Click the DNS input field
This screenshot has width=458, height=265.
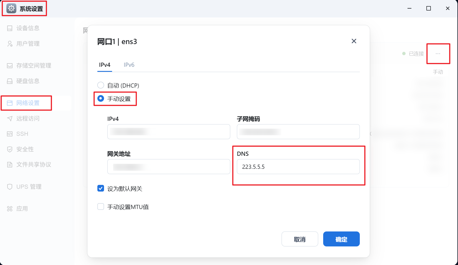[x=298, y=167]
